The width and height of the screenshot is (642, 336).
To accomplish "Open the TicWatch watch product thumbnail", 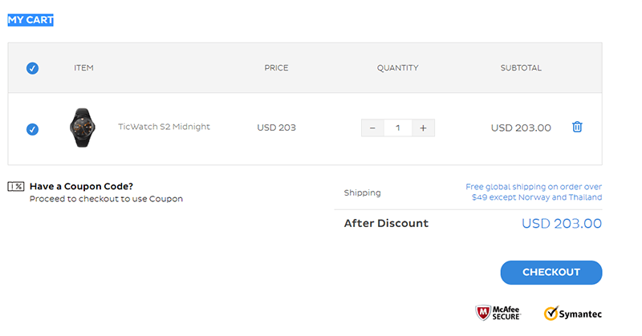I will (83, 128).
